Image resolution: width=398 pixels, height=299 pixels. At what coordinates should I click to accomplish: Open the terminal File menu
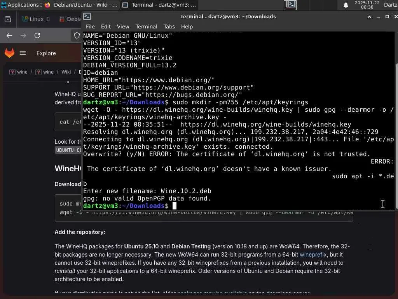click(x=90, y=26)
